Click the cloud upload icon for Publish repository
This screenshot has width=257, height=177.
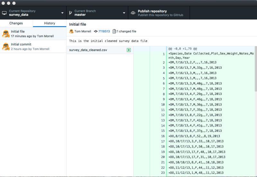[133, 13]
